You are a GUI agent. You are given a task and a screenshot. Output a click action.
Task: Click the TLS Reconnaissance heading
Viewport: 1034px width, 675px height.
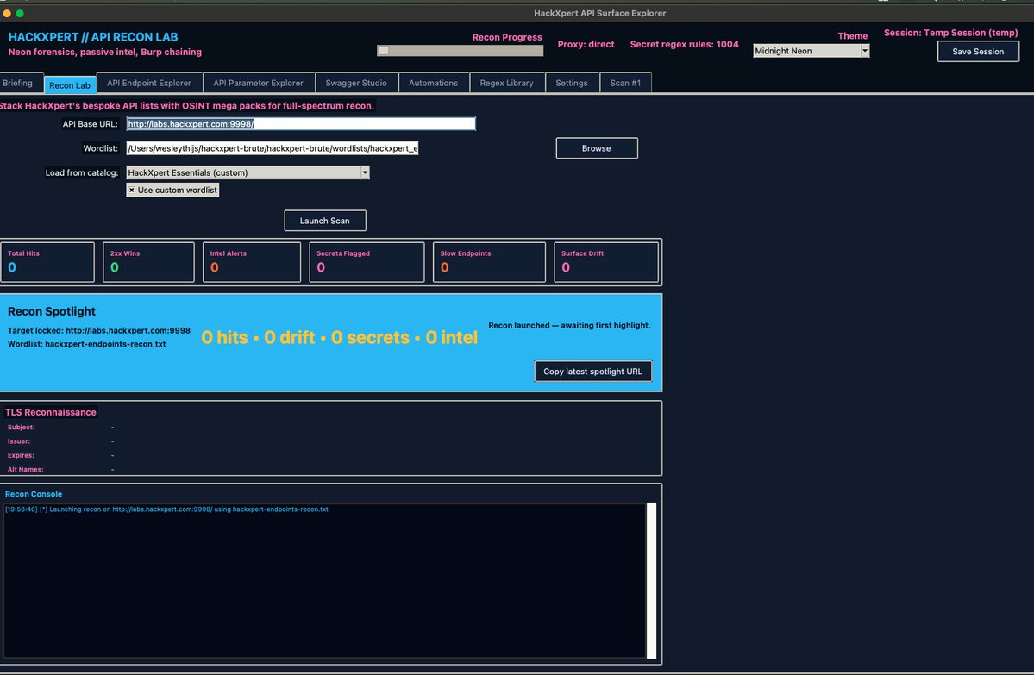point(51,412)
